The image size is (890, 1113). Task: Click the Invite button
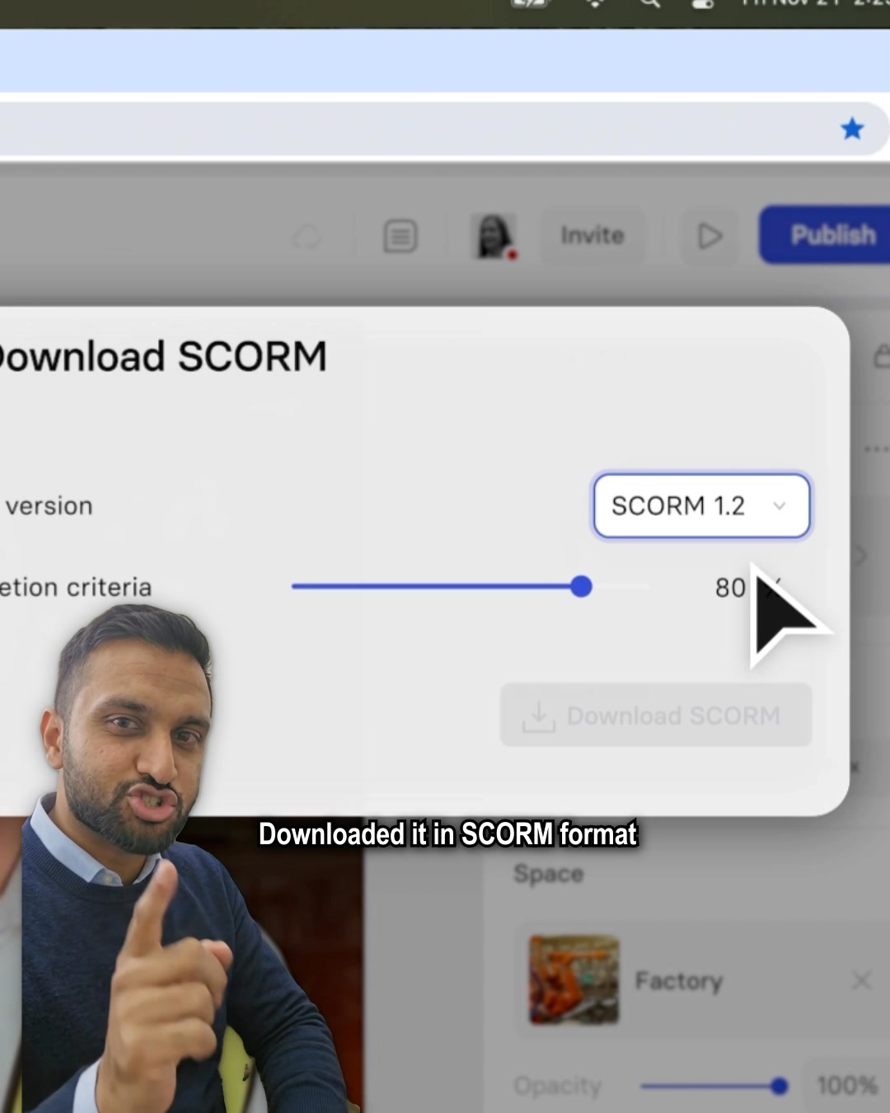click(x=593, y=236)
